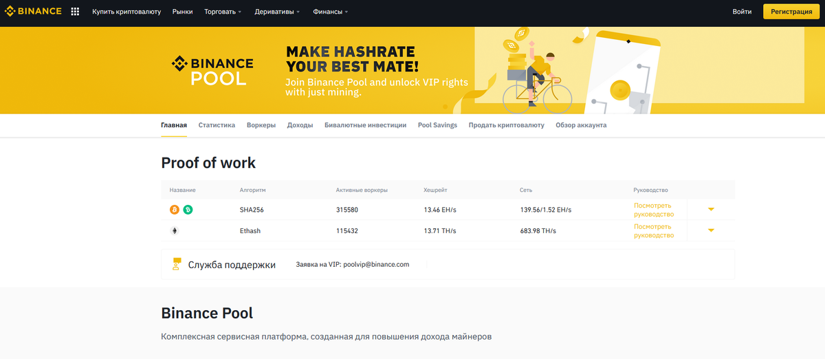The width and height of the screenshot is (825, 359).
Task: Click the Служба поддержки label
Action: pyautogui.click(x=232, y=265)
